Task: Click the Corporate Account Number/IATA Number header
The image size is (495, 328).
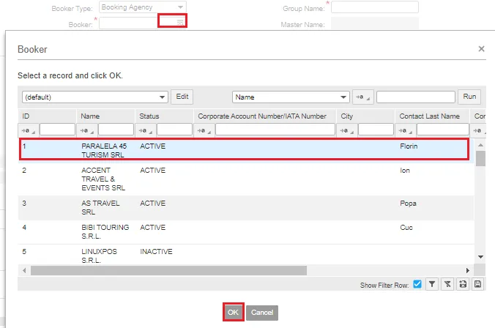Action: 262,116
